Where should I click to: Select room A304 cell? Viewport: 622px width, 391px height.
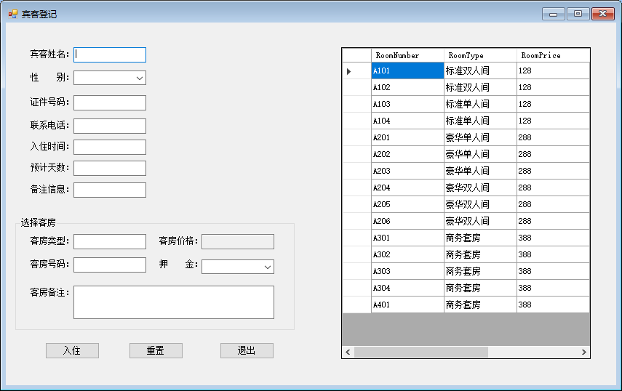pos(407,288)
